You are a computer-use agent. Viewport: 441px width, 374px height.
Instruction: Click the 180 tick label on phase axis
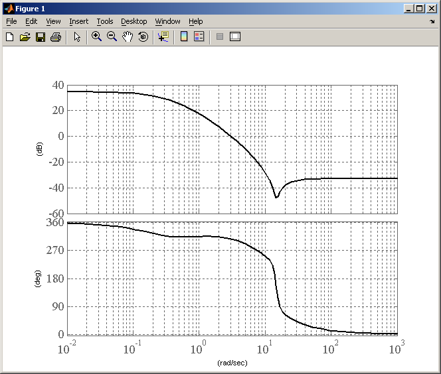tap(55, 279)
